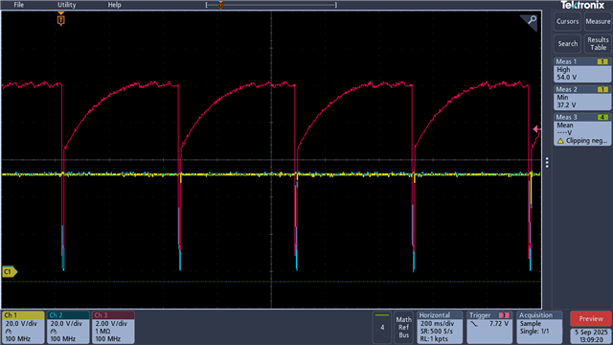The image size is (613, 345).
Task: Open the File menu
Action: tap(19, 5)
